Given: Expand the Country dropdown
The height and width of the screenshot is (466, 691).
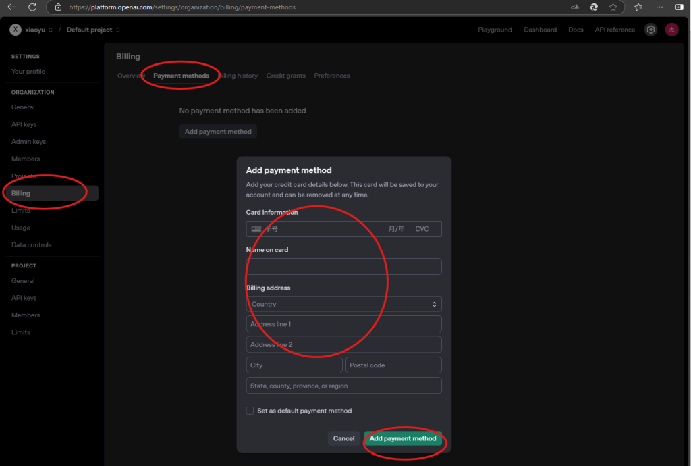Looking at the screenshot, I should point(343,305).
